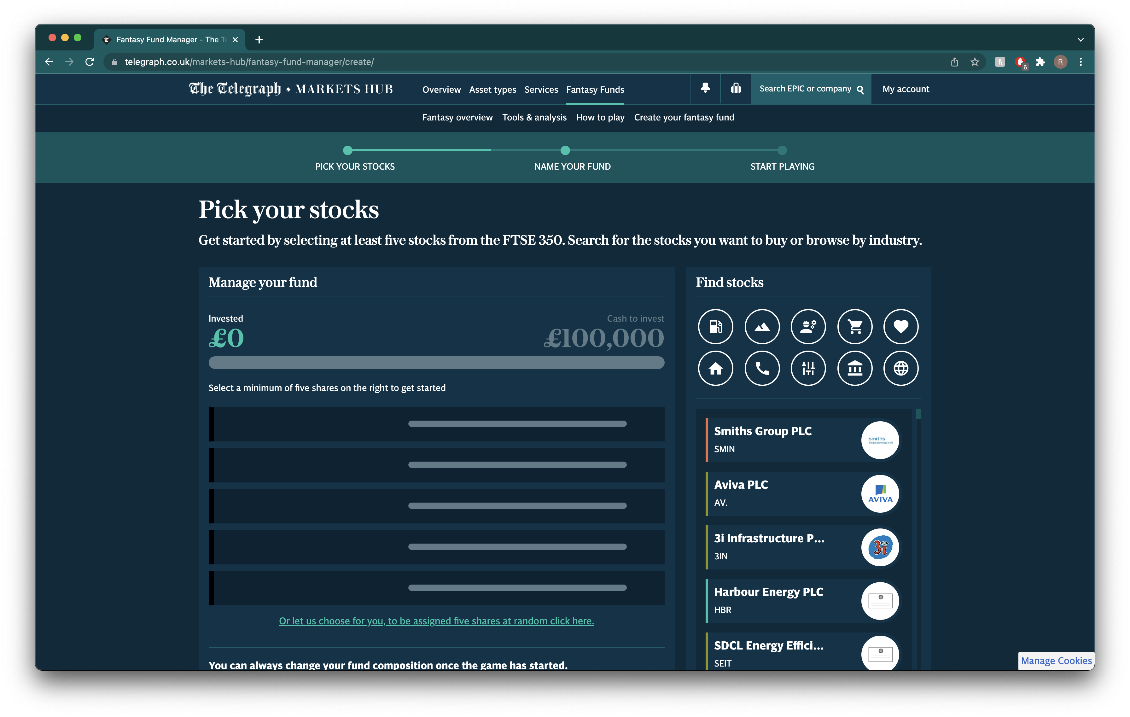The width and height of the screenshot is (1130, 717).
Task: Click the £100,000 cash to invest value
Action: click(x=603, y=339)
